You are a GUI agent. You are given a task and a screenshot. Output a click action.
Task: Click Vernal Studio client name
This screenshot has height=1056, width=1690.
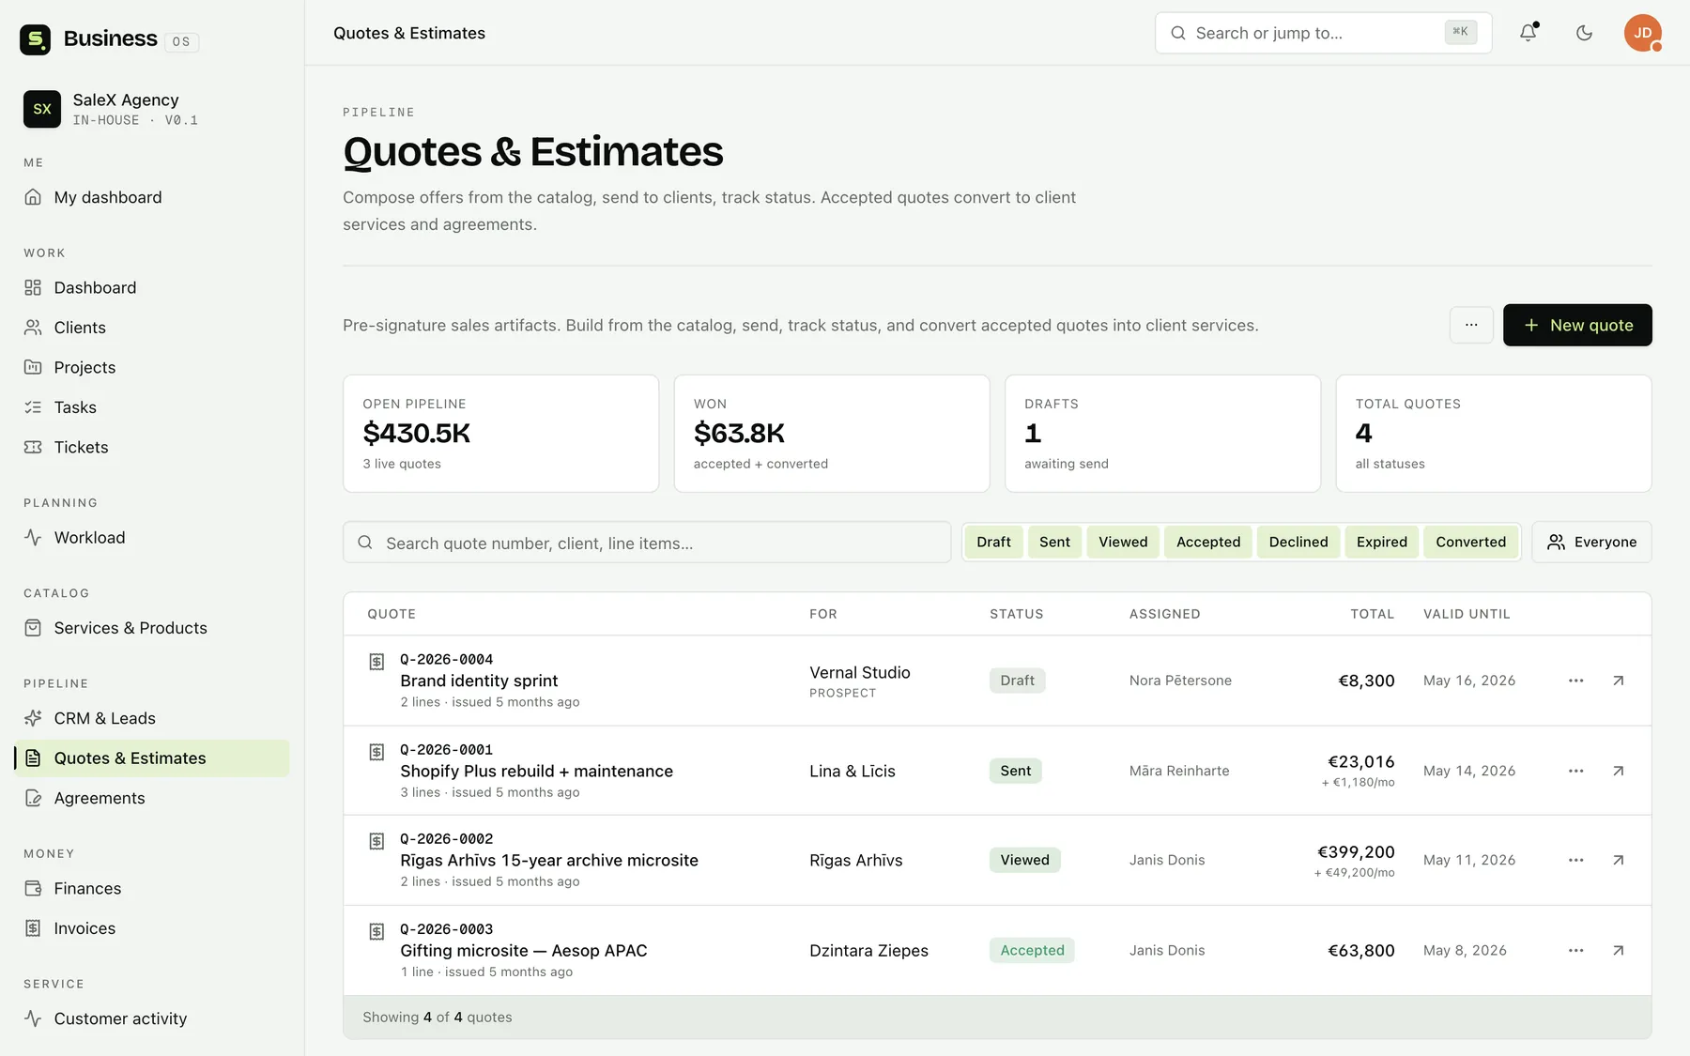pyautogui.click(x=860, y=672)
